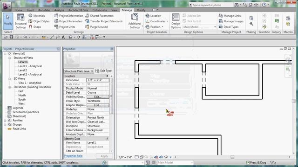
Task: Click Visibility/Graphics Edit button
Action: click(98, 97)
